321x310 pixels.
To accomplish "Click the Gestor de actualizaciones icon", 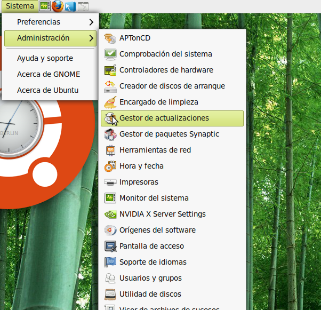I will tap(110, 118).
